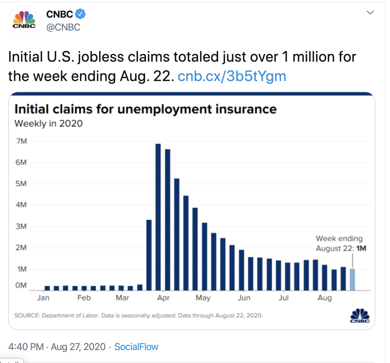This screenshot has height=363, width=390.
Task: Click the CNBC peacock profile avatar
Action: [24, 20]
